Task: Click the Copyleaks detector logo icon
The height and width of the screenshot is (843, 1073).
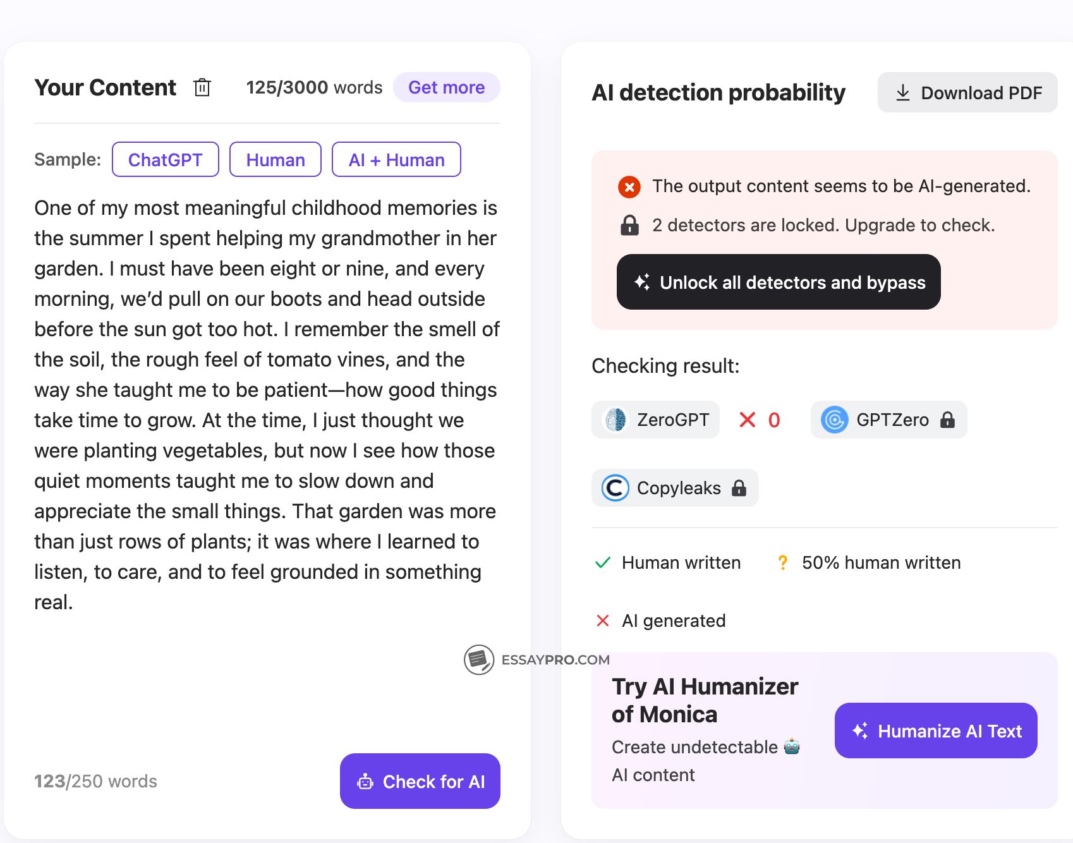Action: 615,488
